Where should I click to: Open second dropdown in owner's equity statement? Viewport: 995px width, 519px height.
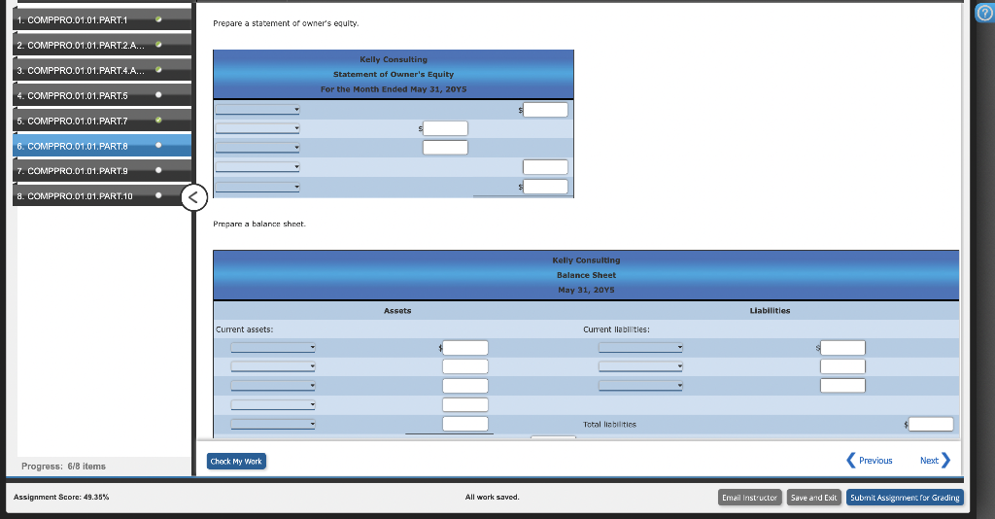pos(257,129)
